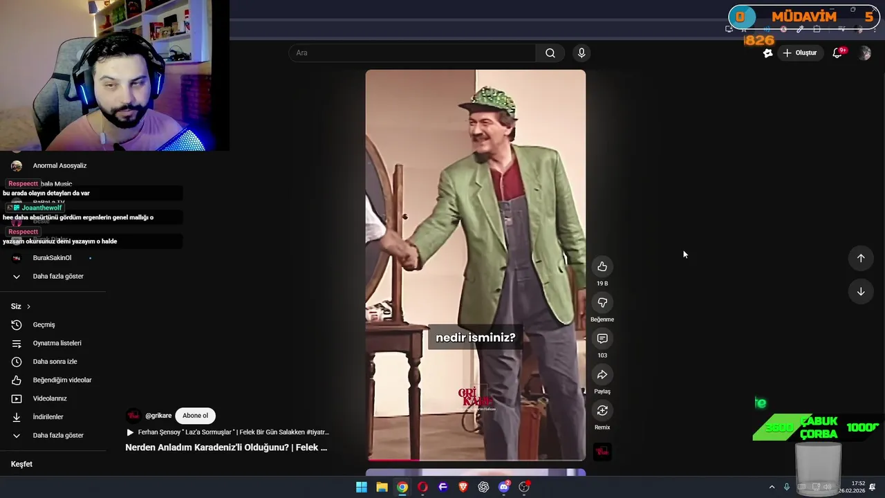Screen dimensions: 885x498
Task: Open OBS from the taskbar
Action: coord(524,487)
